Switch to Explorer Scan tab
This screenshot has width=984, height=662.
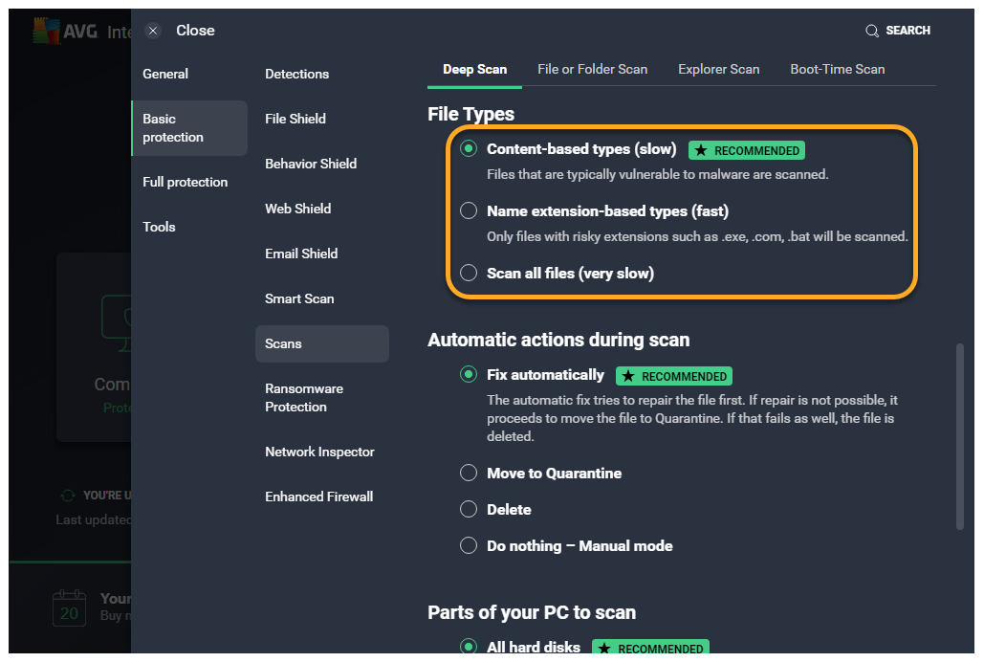718,69
